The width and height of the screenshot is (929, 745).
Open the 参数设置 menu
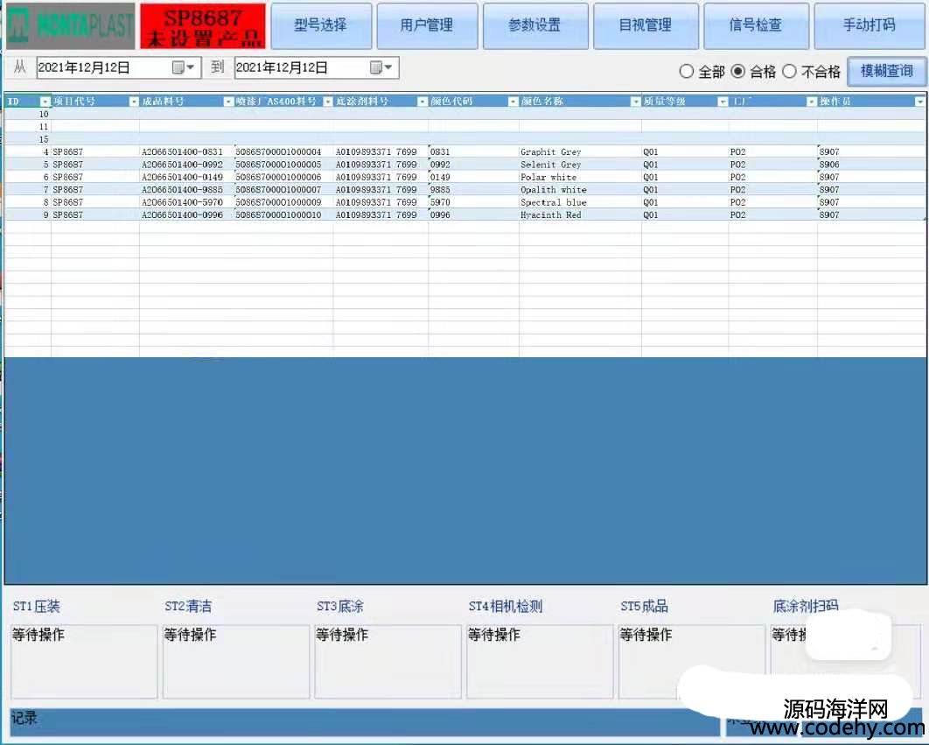pos(534,26)
